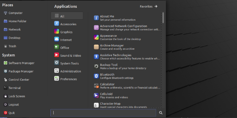Click the search text field
Image resolution: width=237 pixels, height=118 pixels.
[103, 113]
